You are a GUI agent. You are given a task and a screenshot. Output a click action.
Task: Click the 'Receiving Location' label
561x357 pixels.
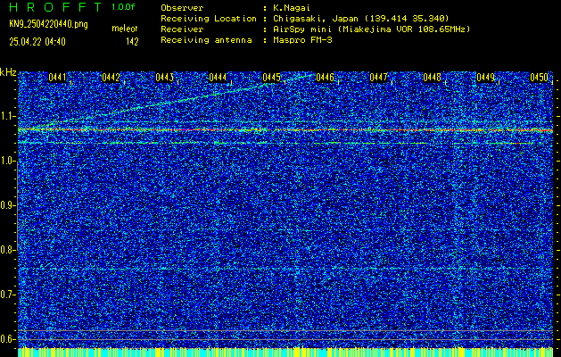209,19
